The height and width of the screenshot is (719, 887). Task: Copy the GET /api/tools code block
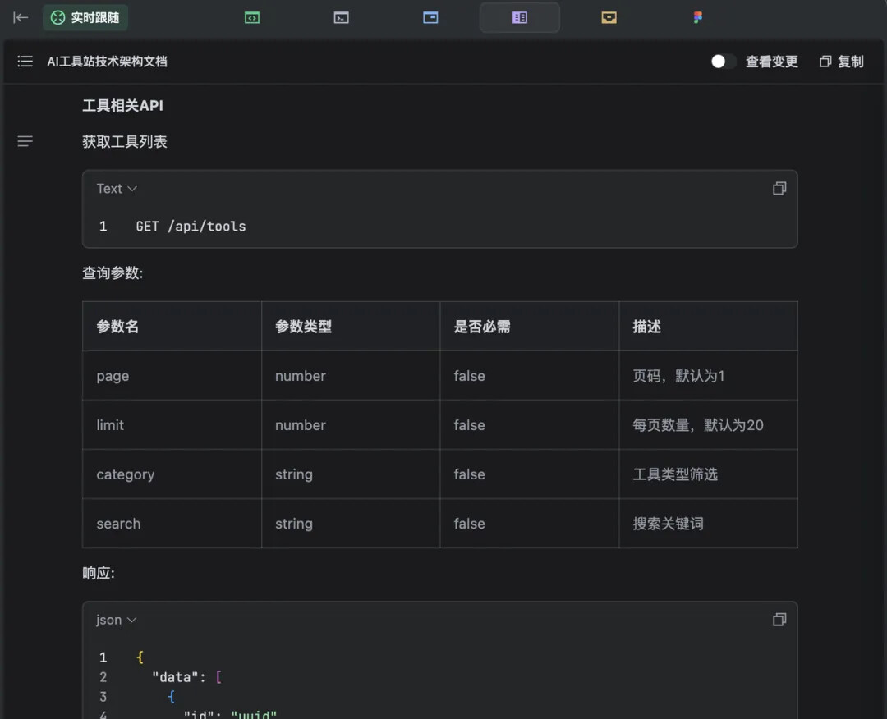(779, 189)
